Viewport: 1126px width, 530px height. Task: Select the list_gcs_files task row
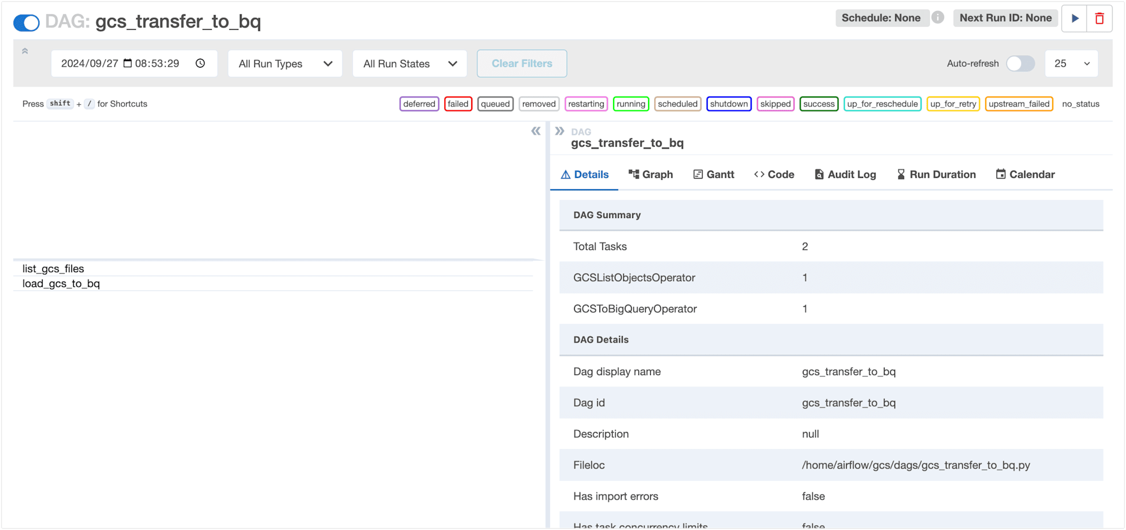pos(273,269)
